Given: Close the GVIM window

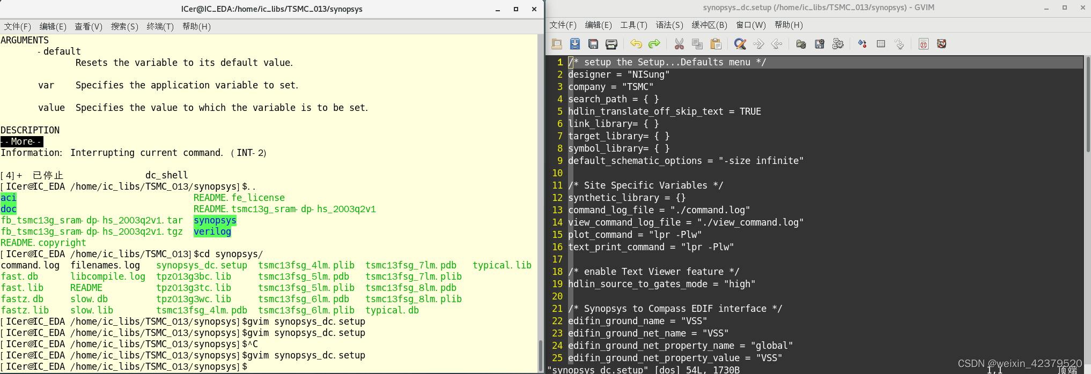Looking at the screenshot, I should pyautogui.click(x=1083, y=8).
